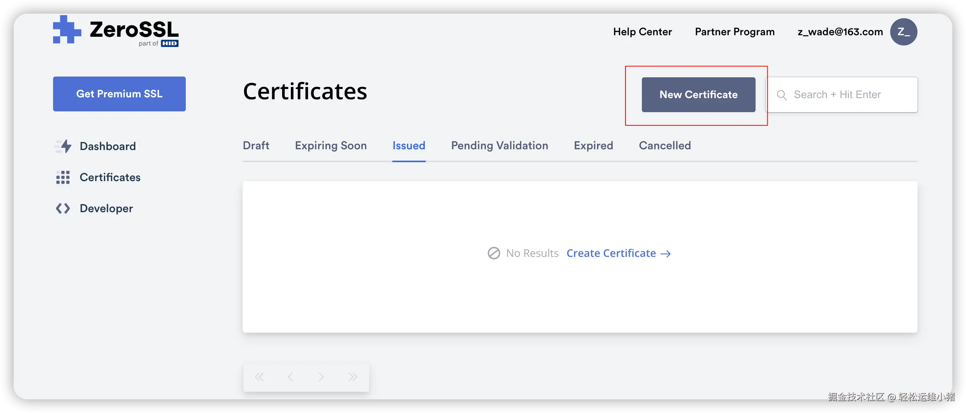Select the Pending Validation tab
This screenshot has width=966, height=413.
pyautogui.click(x=499, y=145)
